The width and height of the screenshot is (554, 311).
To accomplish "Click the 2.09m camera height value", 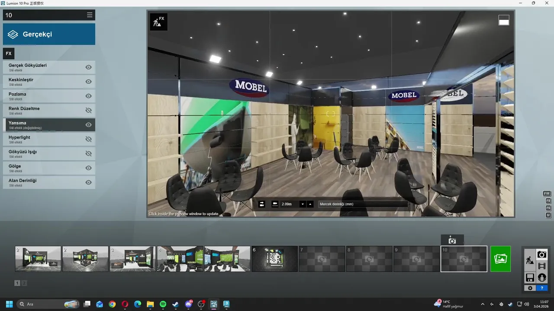I will point(287,204).
